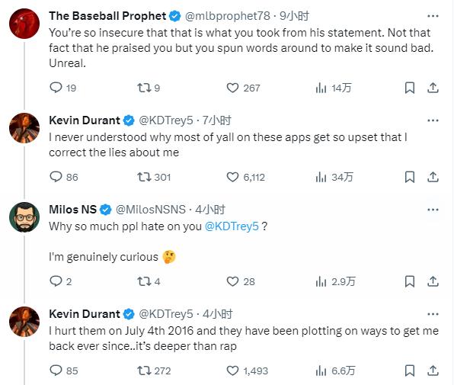This screenshot has height=385, width=454.
Task: Open the @mlbprophet78 handle
Action: 227,16
